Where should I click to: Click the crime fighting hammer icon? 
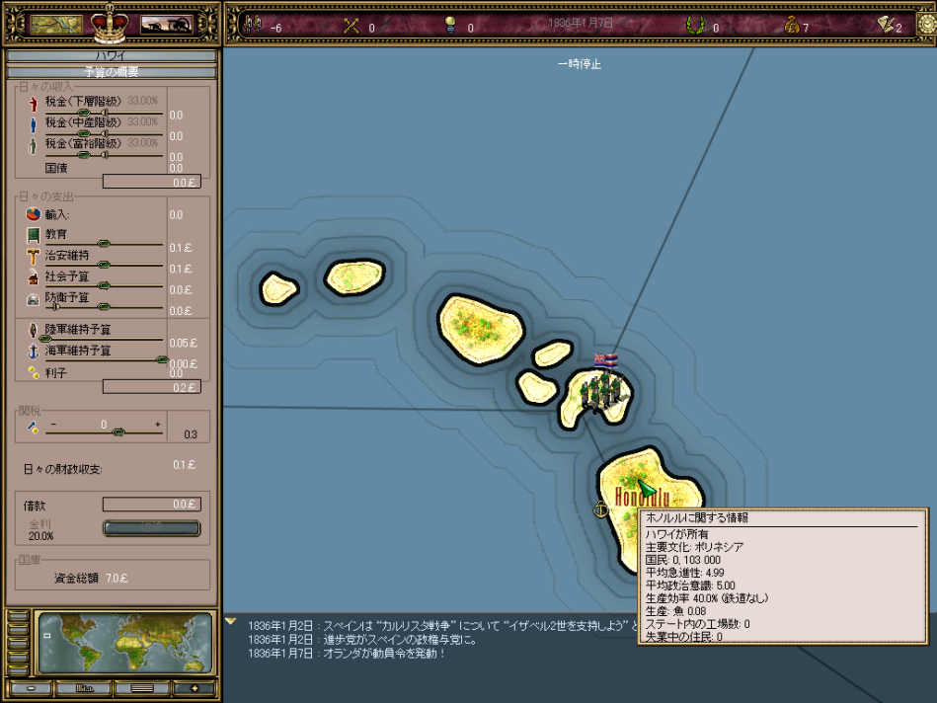click(33, 256)
